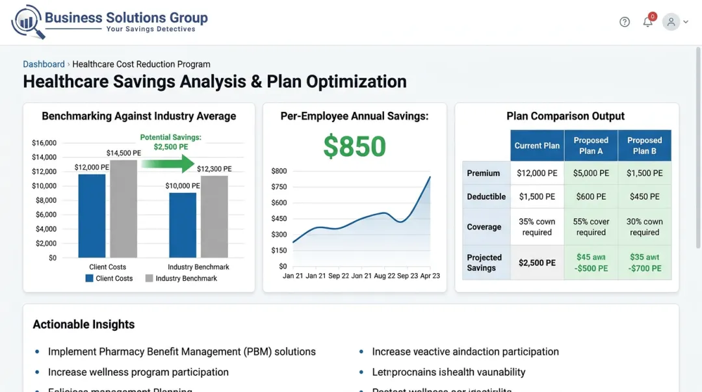Click the 55% cover required cell
The height and width of the screenshot is (392, 702).
click(591, 227)
